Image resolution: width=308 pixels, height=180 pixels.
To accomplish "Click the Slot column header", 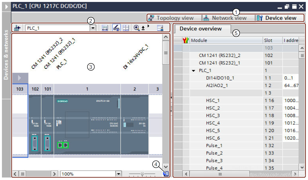I will [273, 40].
